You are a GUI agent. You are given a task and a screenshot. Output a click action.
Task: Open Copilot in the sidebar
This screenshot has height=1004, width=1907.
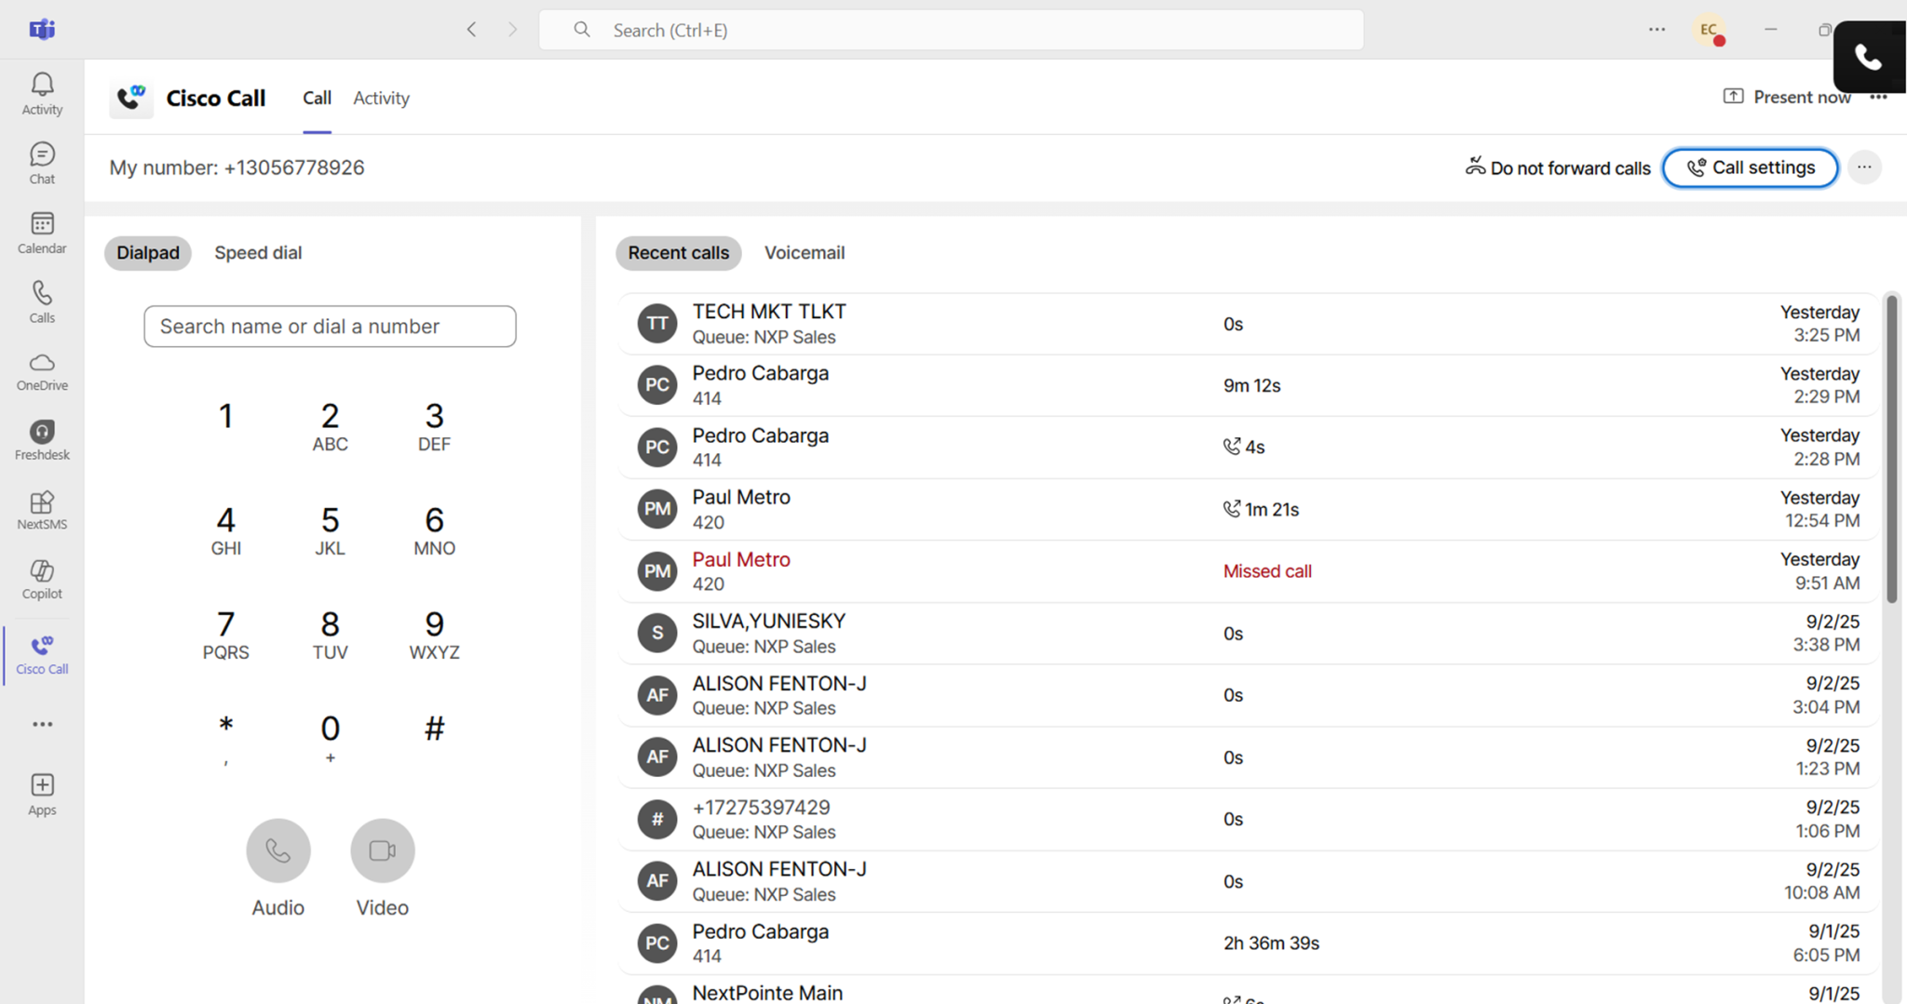[42, 580]
